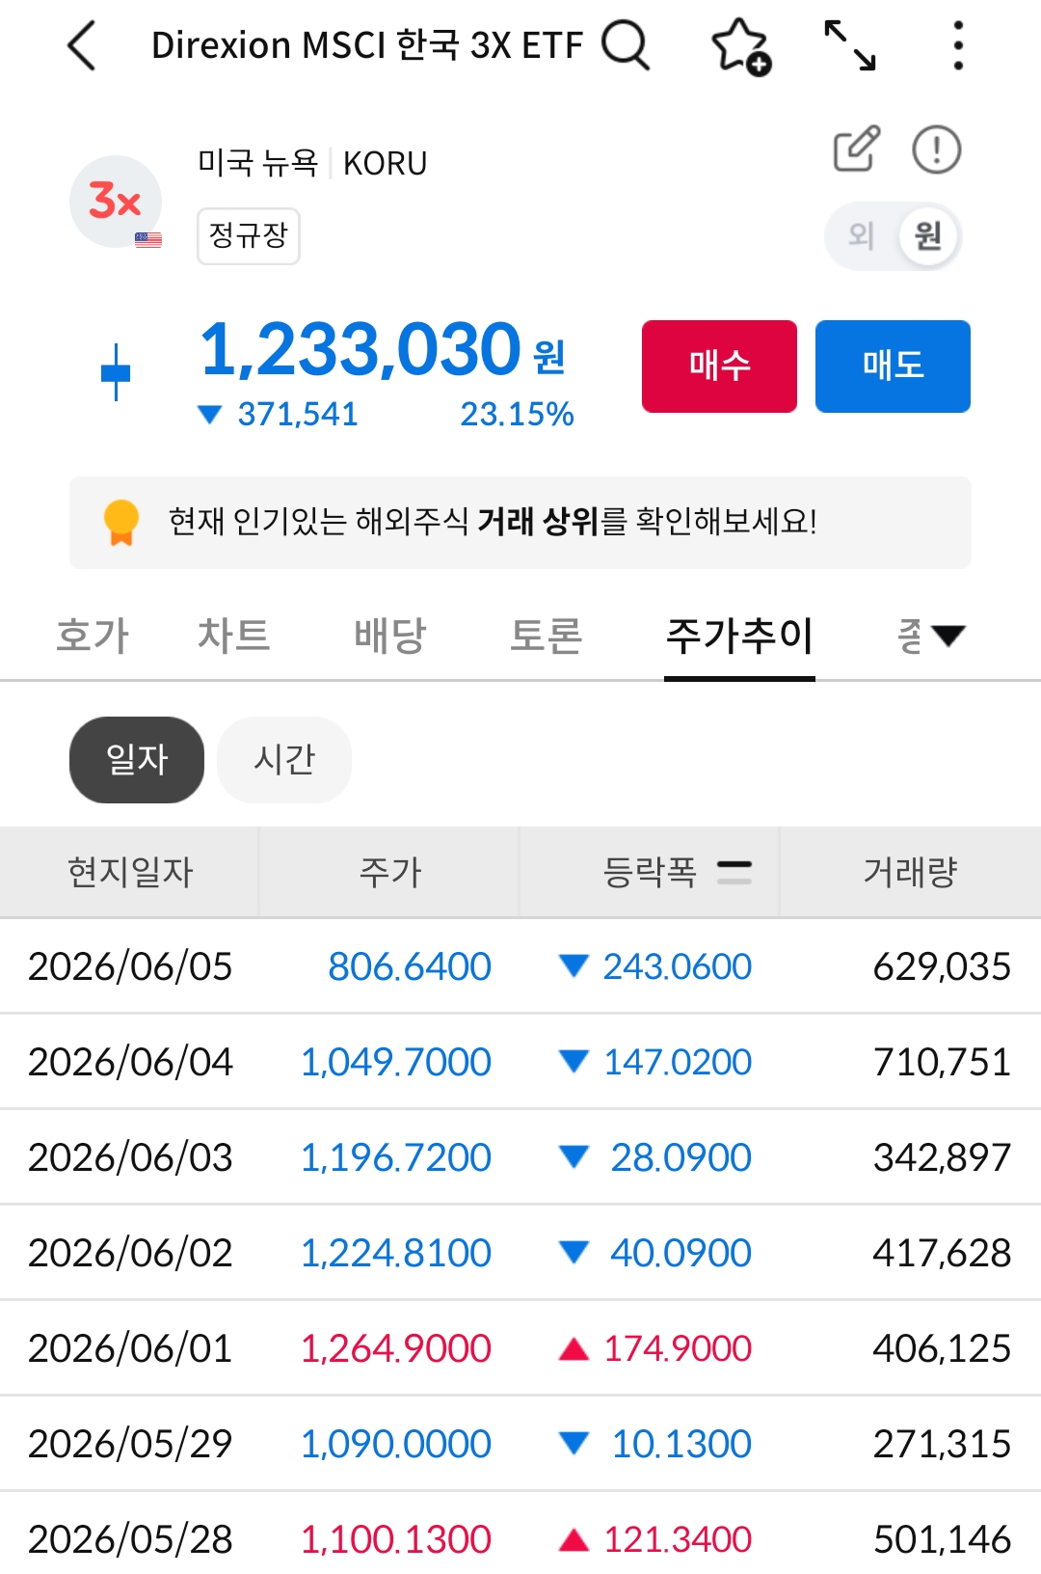1041x1574 pixels.
Task: Open the 차트 tab
Action: coord(233,636)
